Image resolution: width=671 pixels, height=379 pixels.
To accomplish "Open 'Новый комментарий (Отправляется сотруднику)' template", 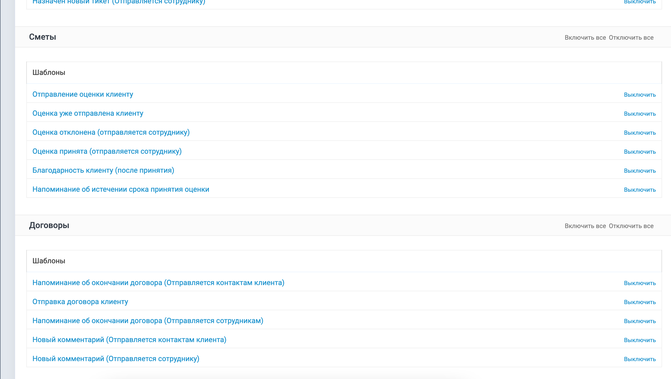I will point(116,359).
